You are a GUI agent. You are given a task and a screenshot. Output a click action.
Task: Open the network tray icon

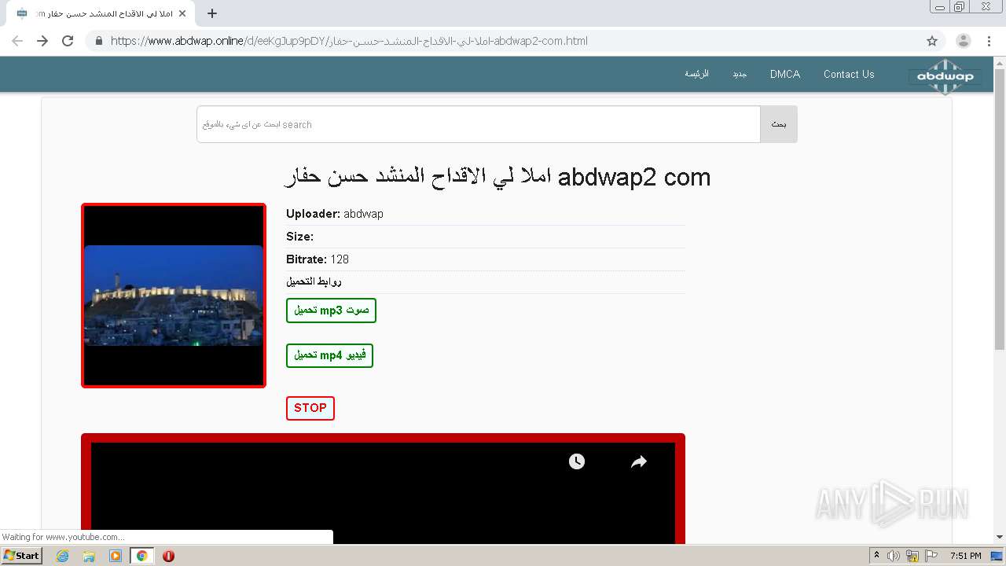(x=912, y=556)
